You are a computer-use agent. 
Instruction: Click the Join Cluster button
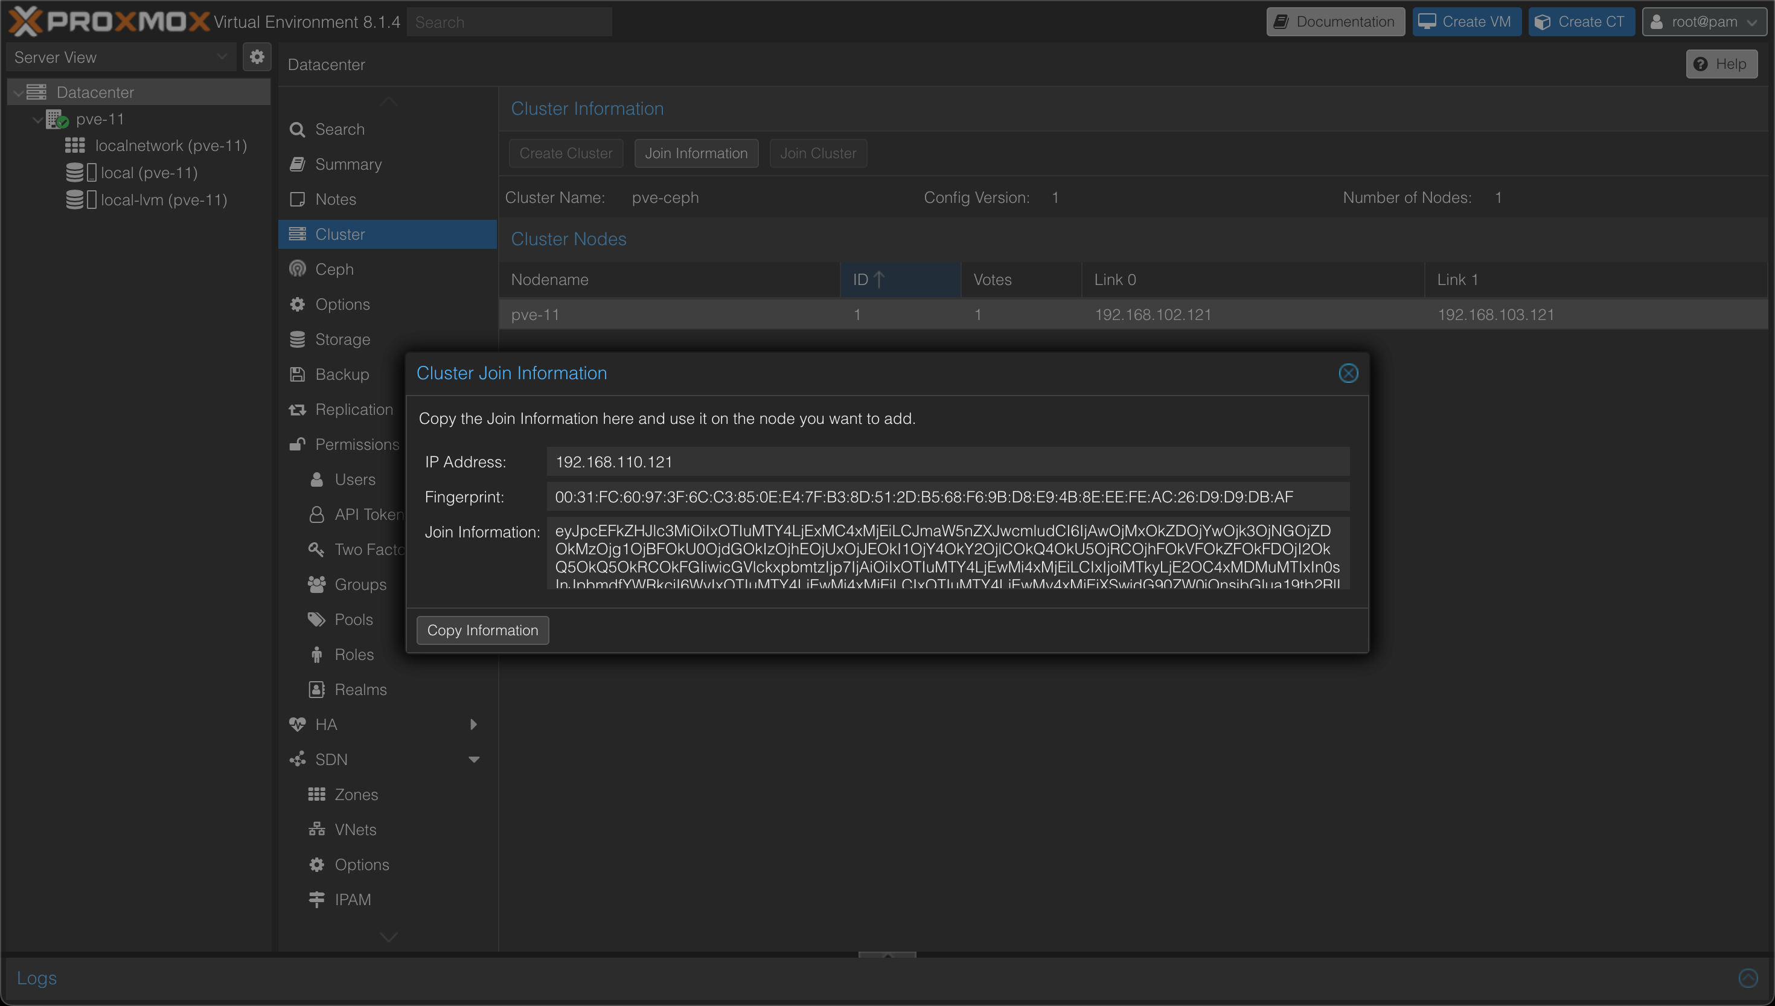(817, 153)
